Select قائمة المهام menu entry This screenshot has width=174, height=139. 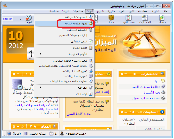[64, 48]
